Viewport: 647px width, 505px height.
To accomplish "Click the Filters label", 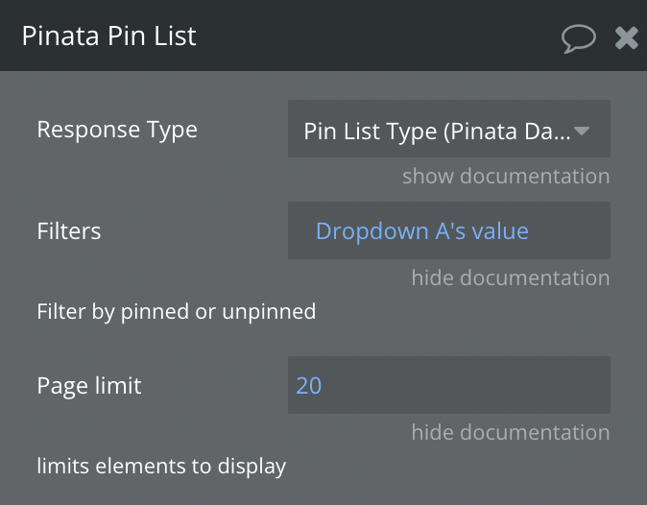I will click(69, 231).
